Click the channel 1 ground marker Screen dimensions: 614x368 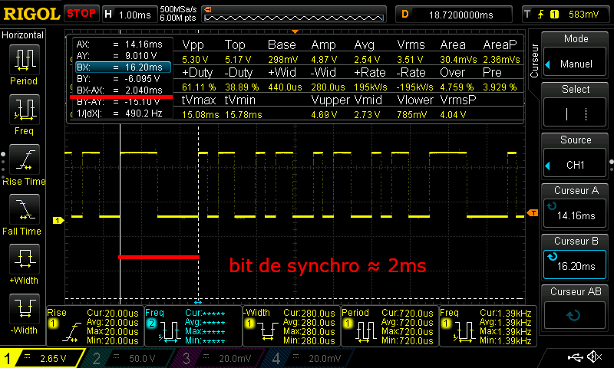point(58,221)
